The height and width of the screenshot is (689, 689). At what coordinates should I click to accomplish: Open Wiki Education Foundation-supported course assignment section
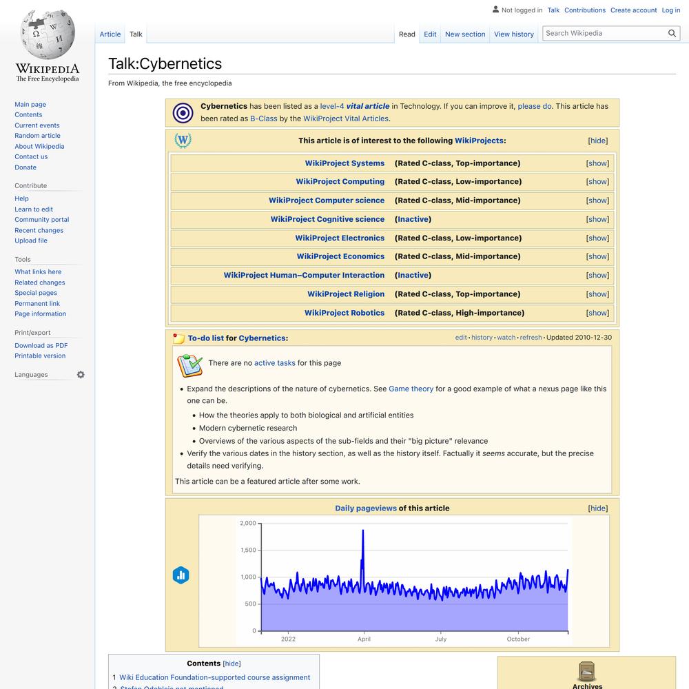point(214,677)
